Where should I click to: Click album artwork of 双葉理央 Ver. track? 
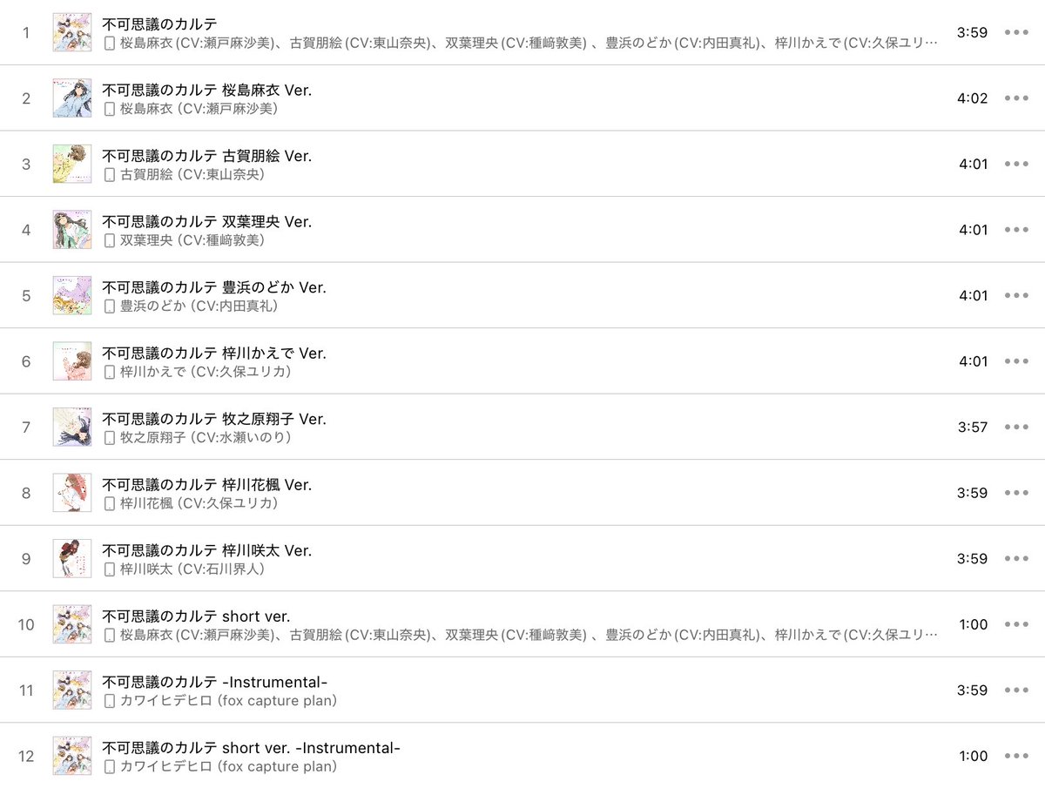[x=72, y=230]
